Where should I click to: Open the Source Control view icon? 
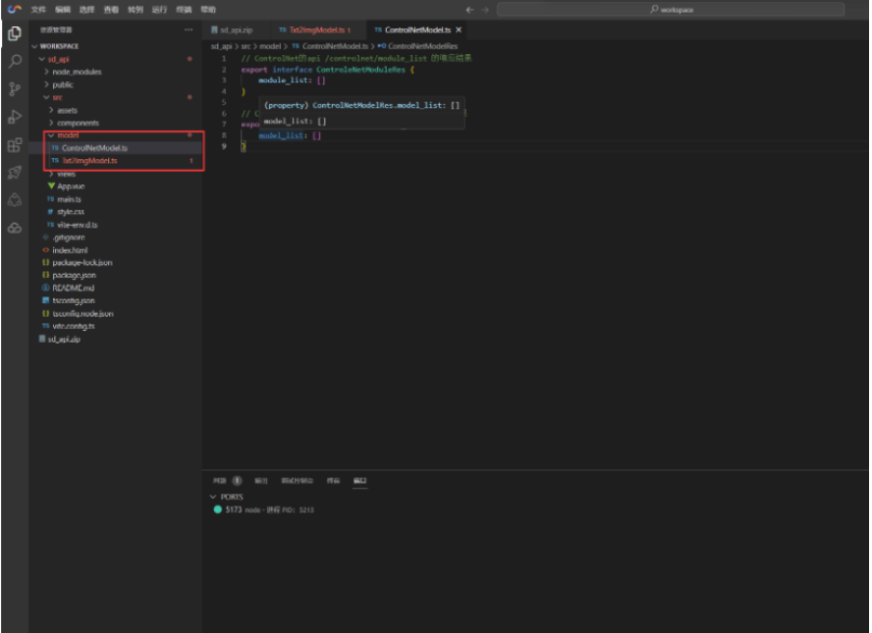[15, 89]
